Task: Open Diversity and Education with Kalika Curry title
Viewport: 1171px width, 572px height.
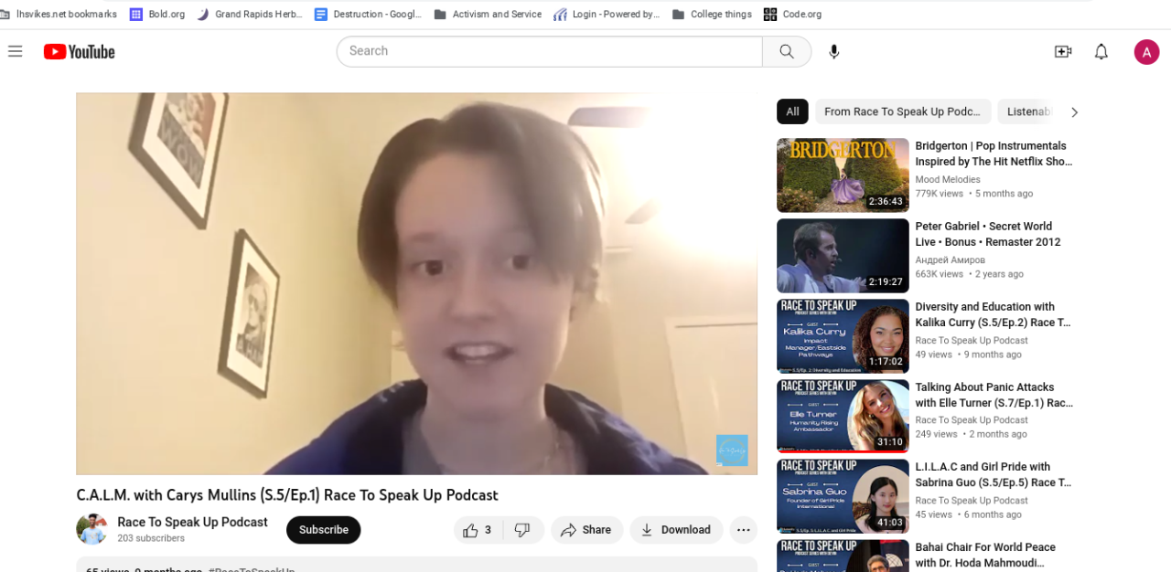Action: [994, 314]
